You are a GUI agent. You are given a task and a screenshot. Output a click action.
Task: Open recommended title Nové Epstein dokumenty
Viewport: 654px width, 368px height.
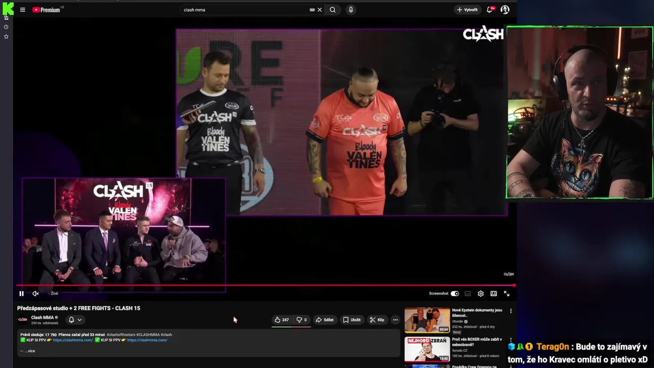(477, 313)
